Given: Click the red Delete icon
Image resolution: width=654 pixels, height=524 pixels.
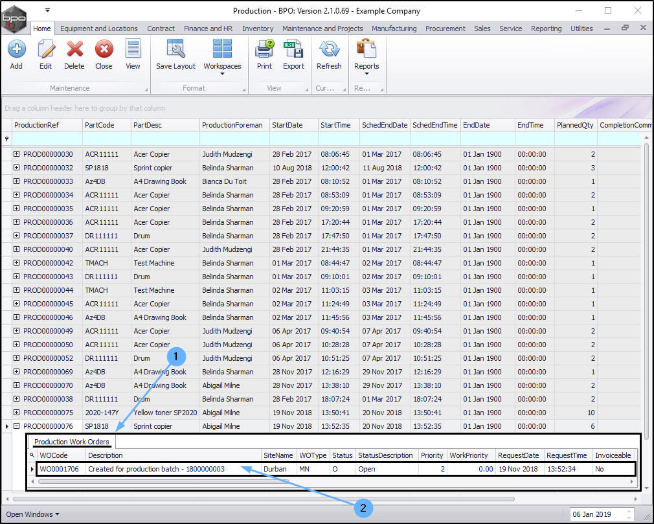Looking at the screenshot, I should coord(74,49).
